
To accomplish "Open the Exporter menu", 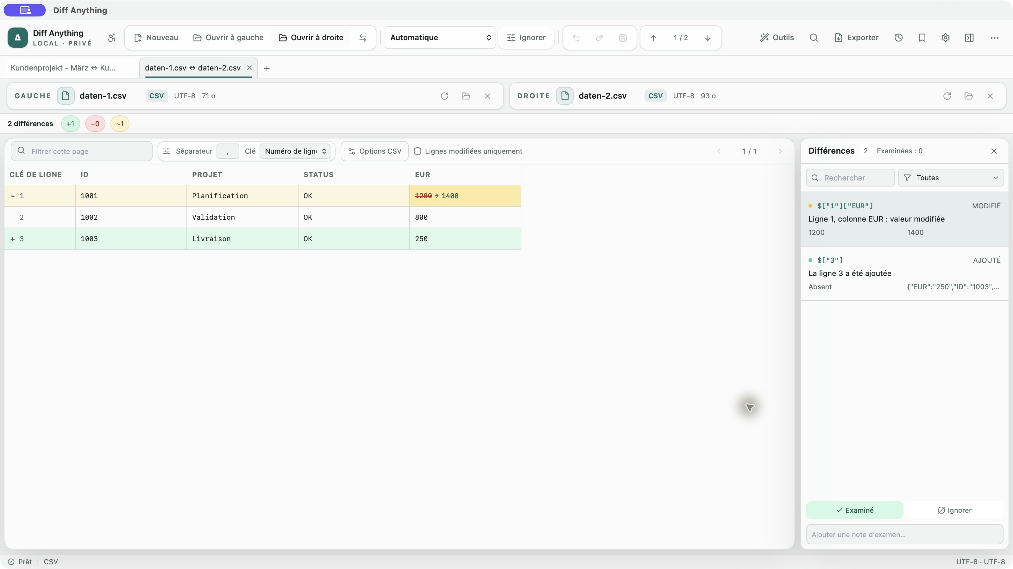I will coord(856,38).
